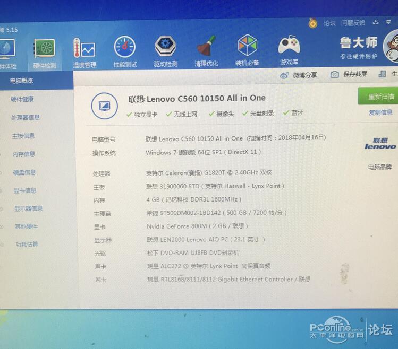Click the 保存截屏 camera icon
398x349 pixels.
[335, 74]
